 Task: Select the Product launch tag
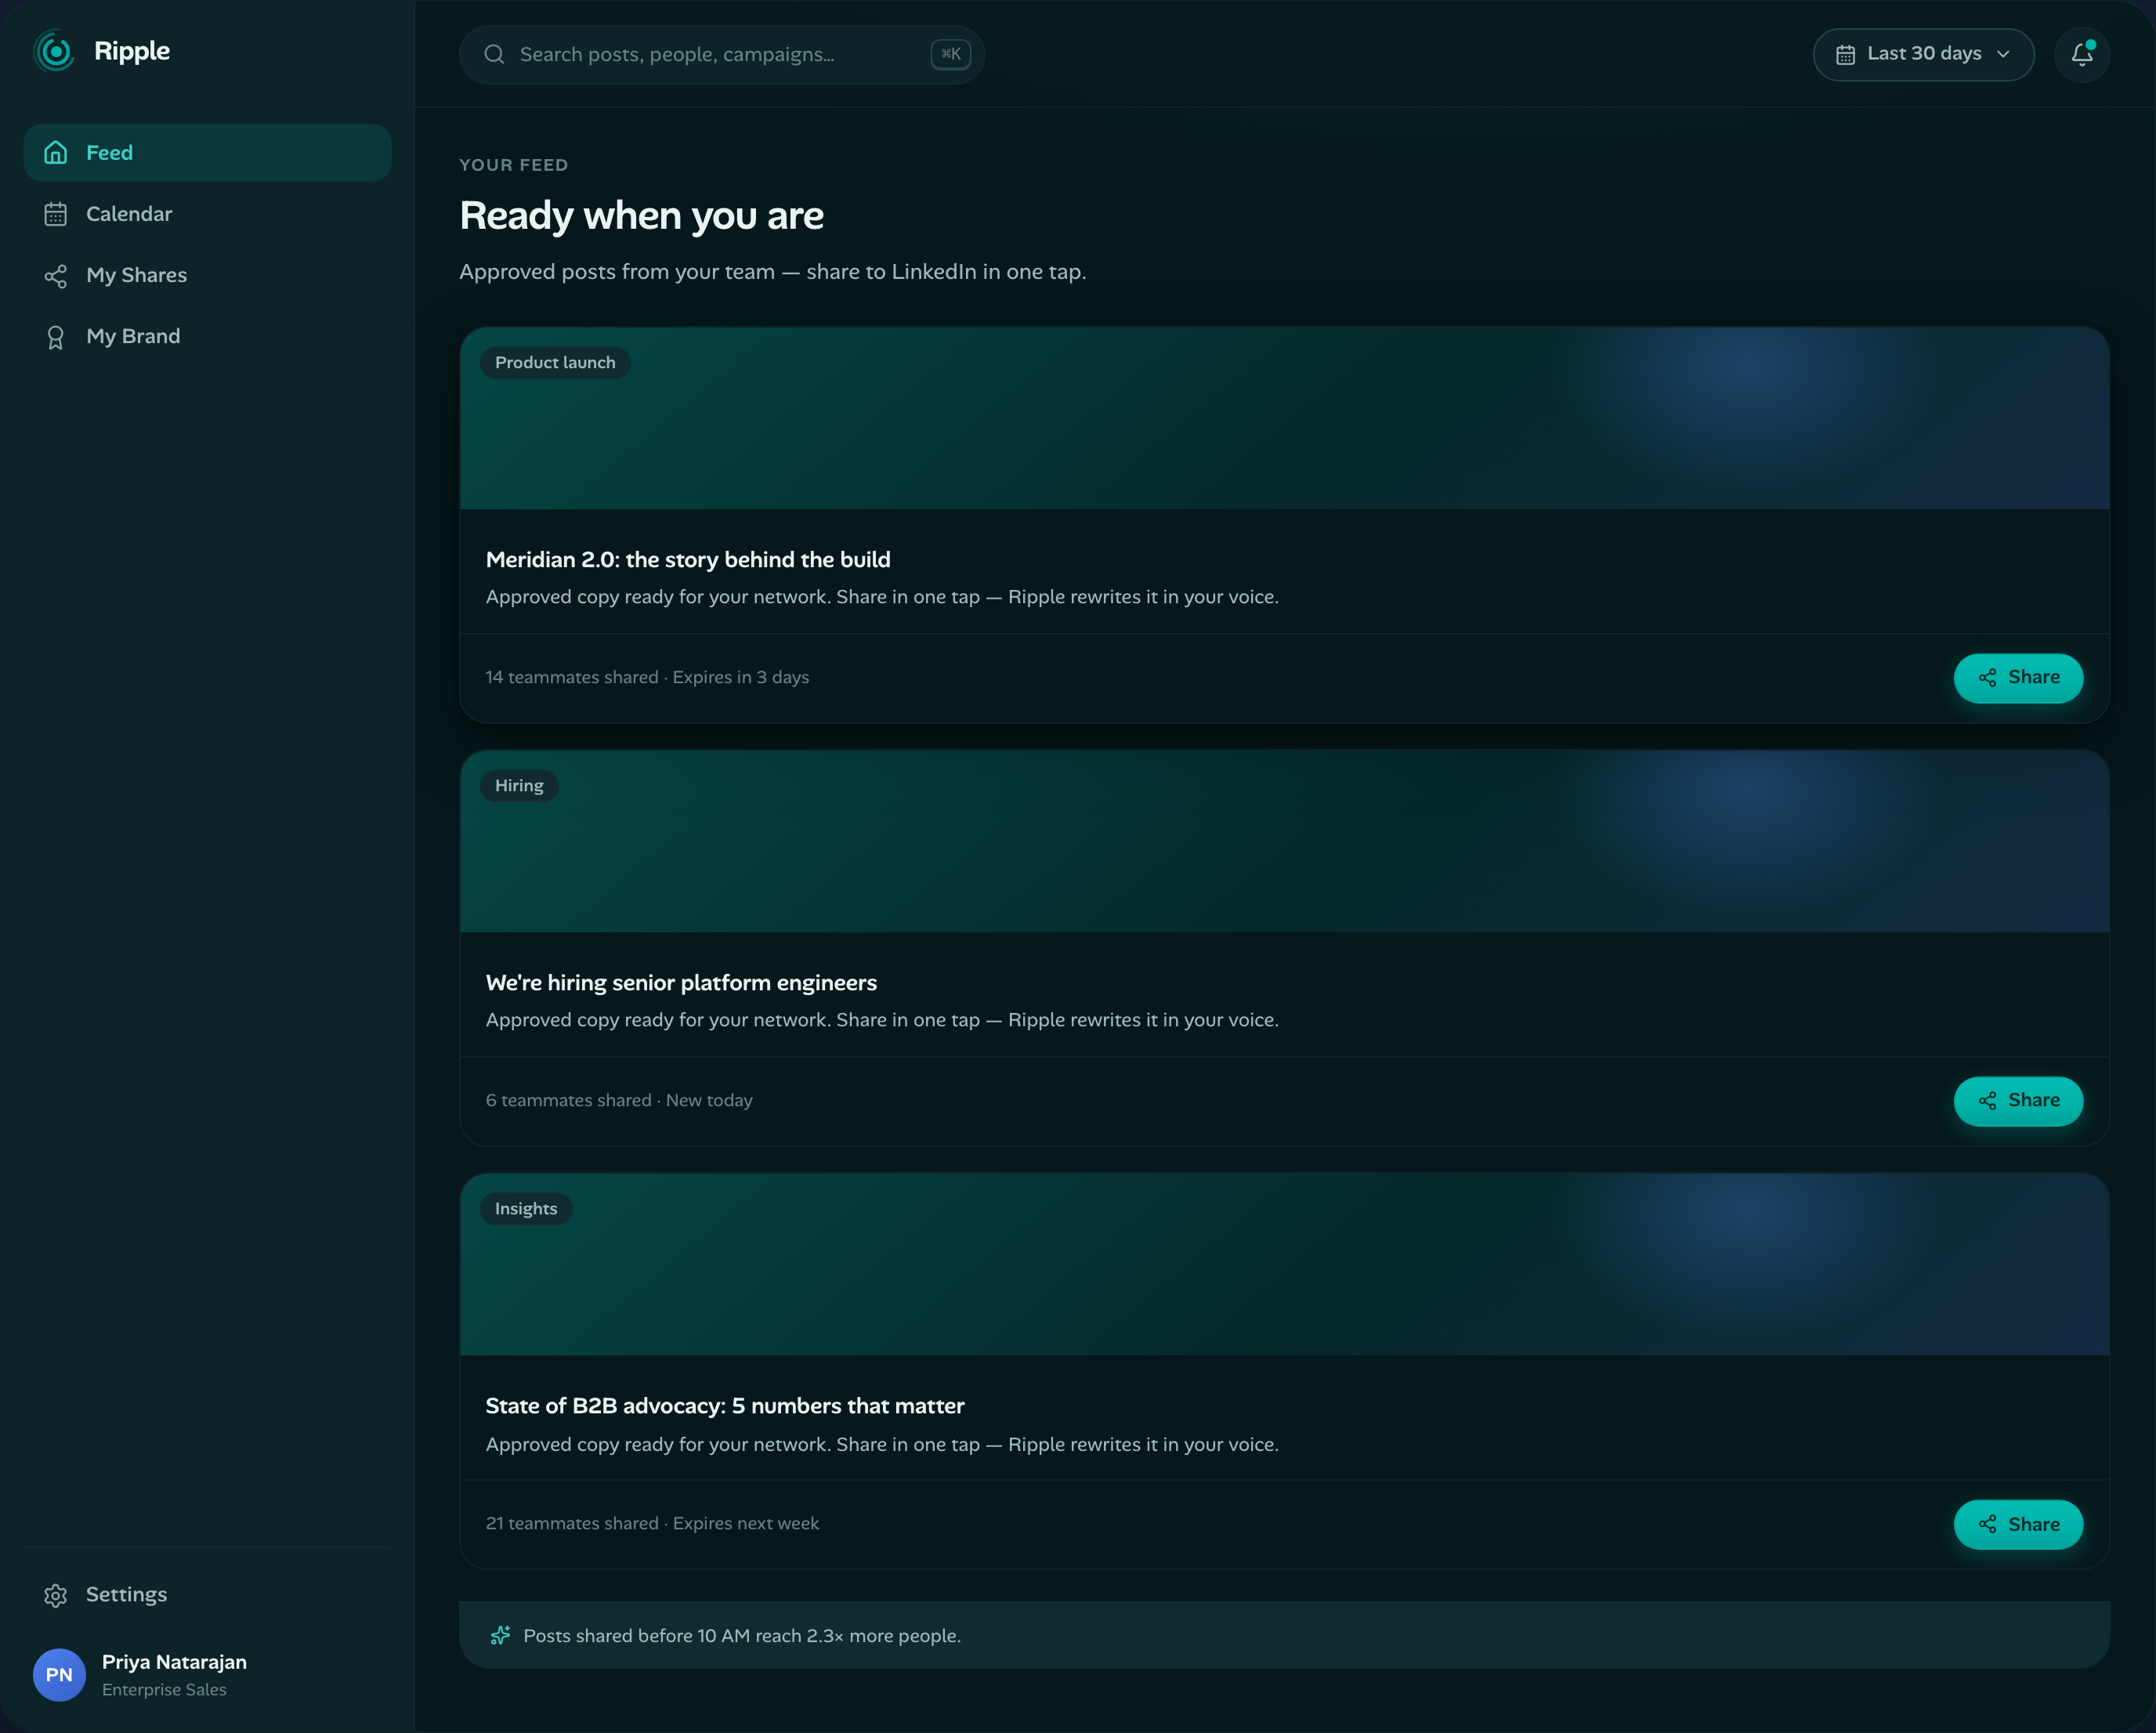click(555, 362)
